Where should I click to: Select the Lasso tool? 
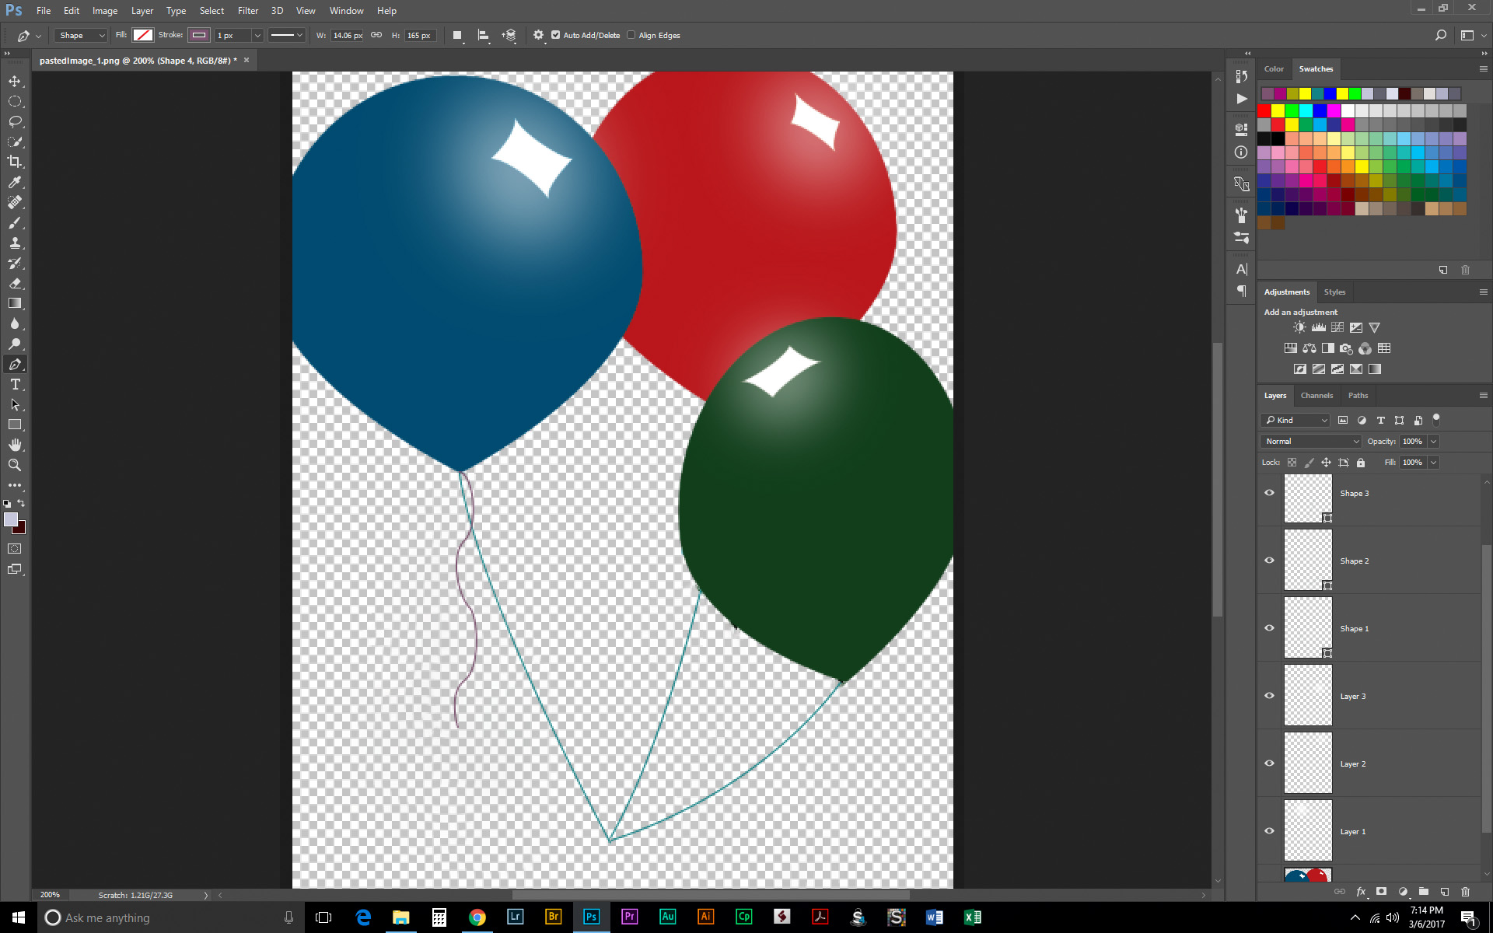coord(15,121)
